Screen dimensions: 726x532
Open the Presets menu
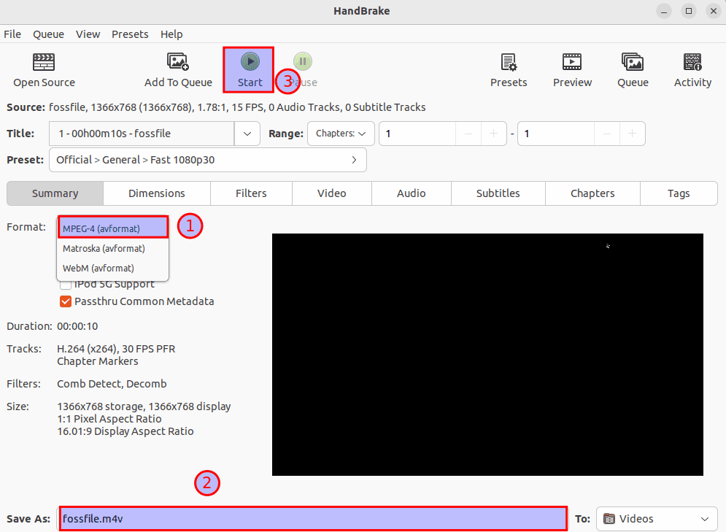click(130, 34)
